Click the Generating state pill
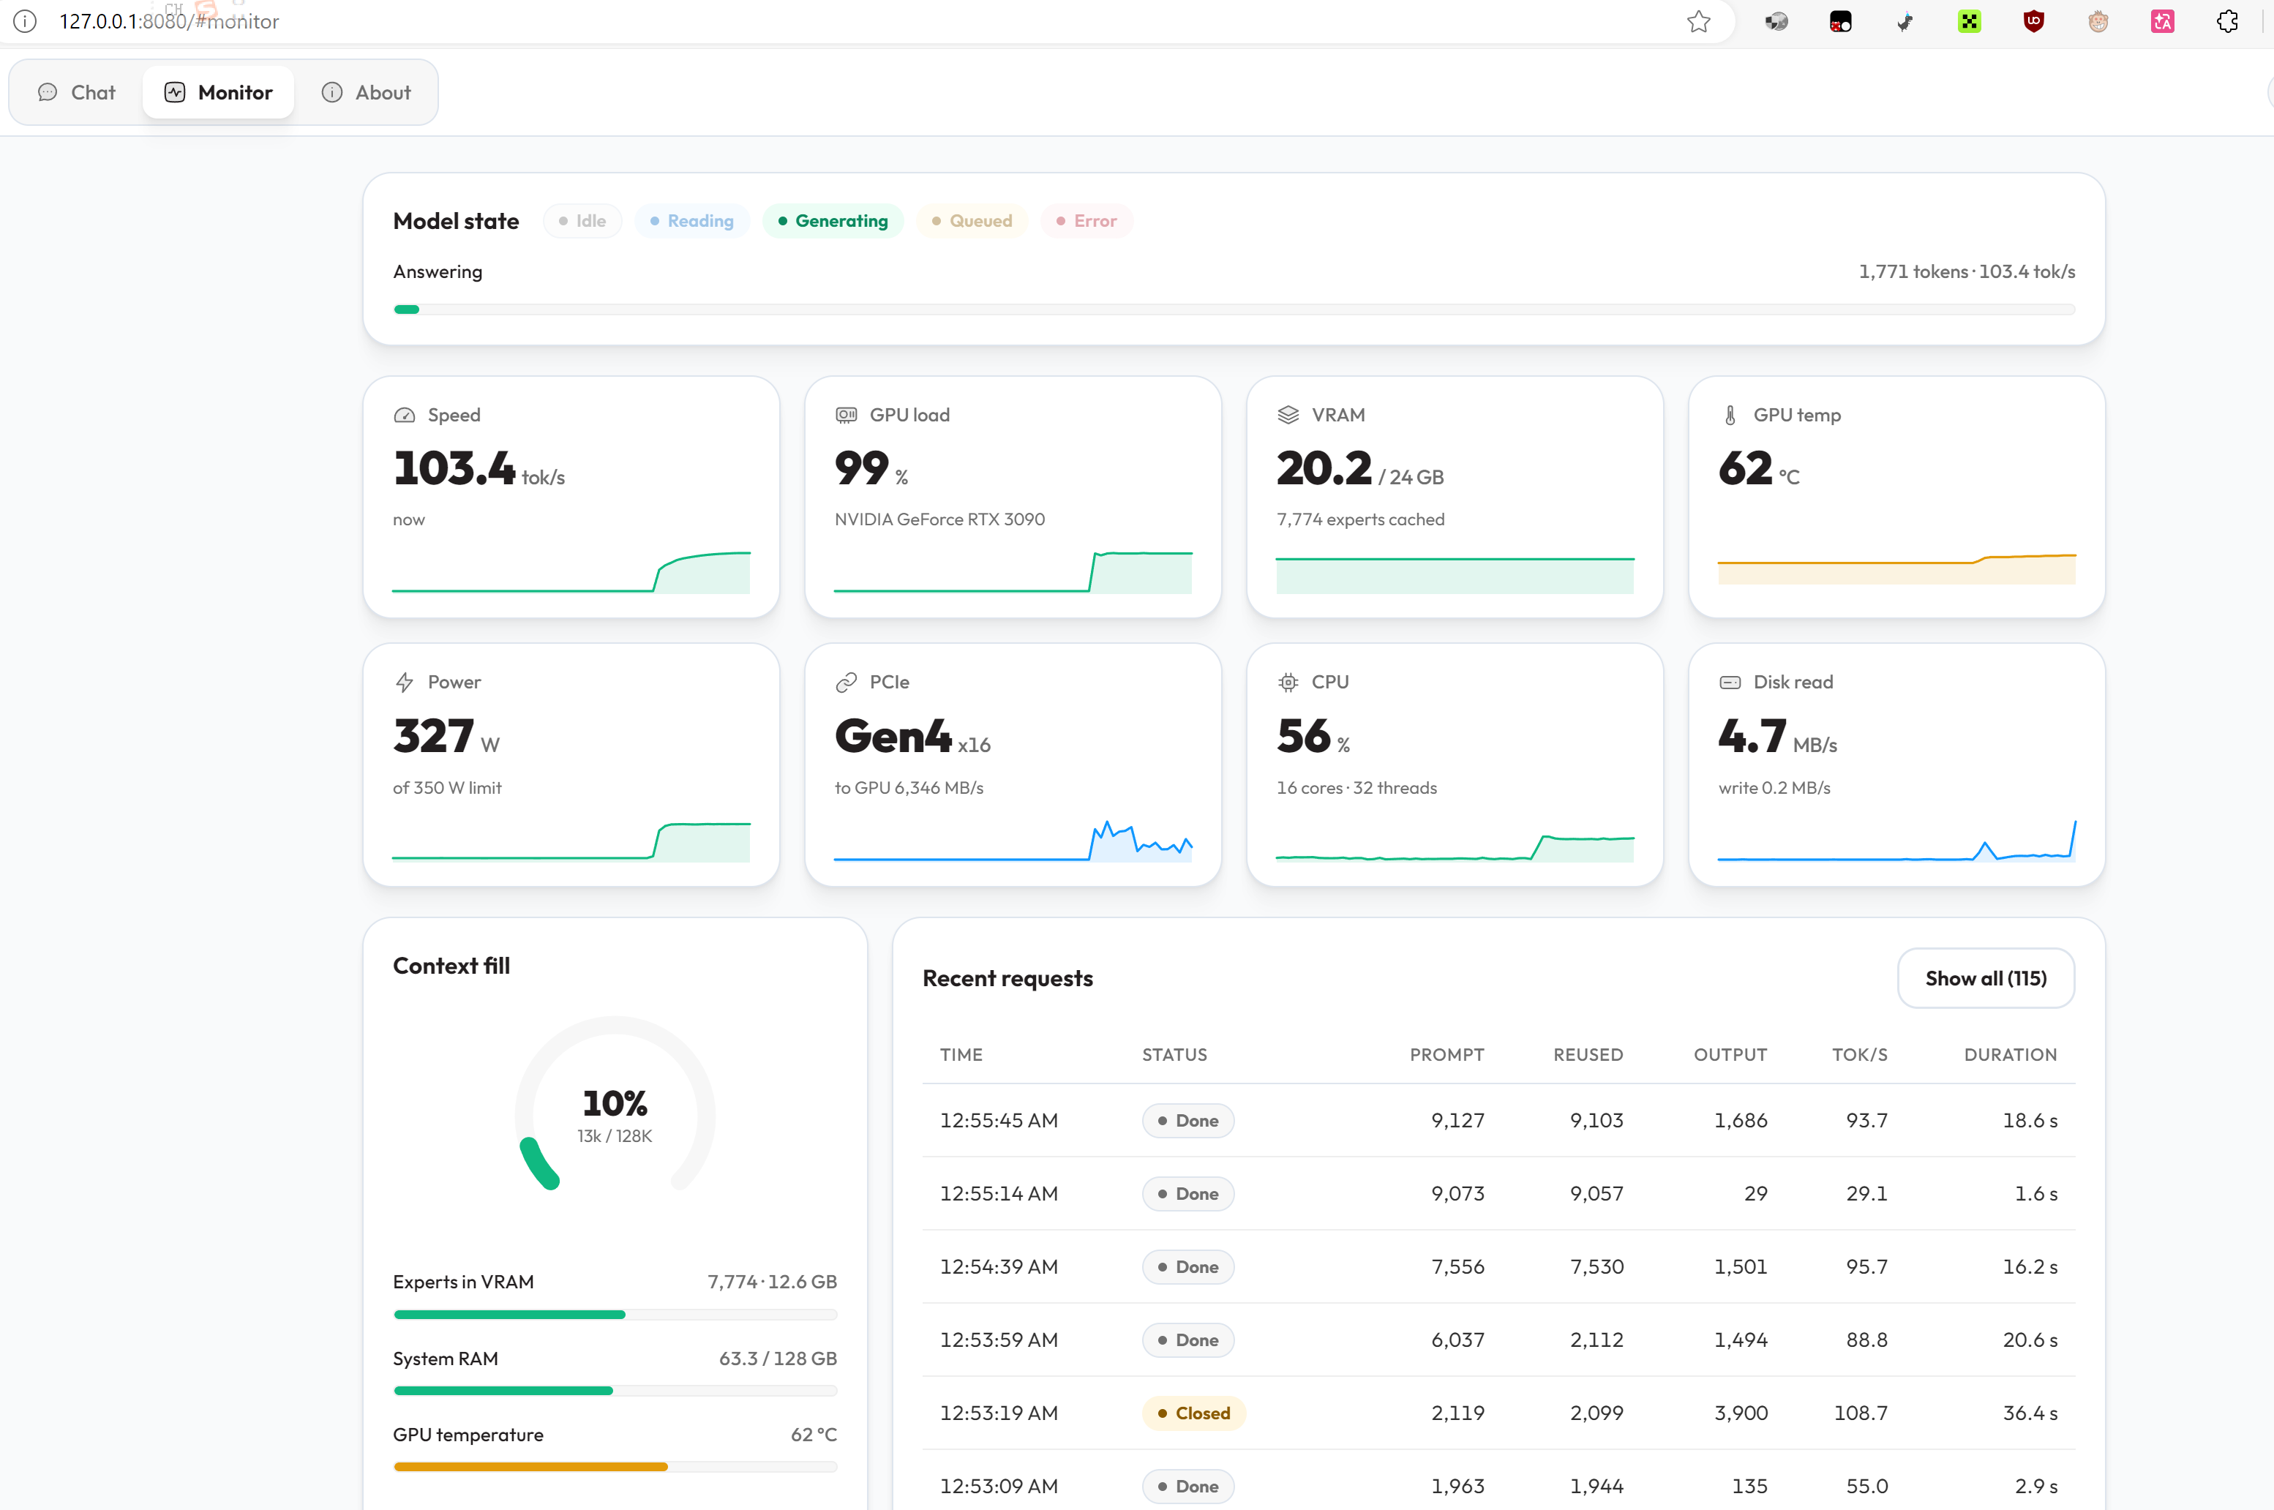Image resolution: width=2274 pixels, height=1510 pixels. tap(832, 220)
